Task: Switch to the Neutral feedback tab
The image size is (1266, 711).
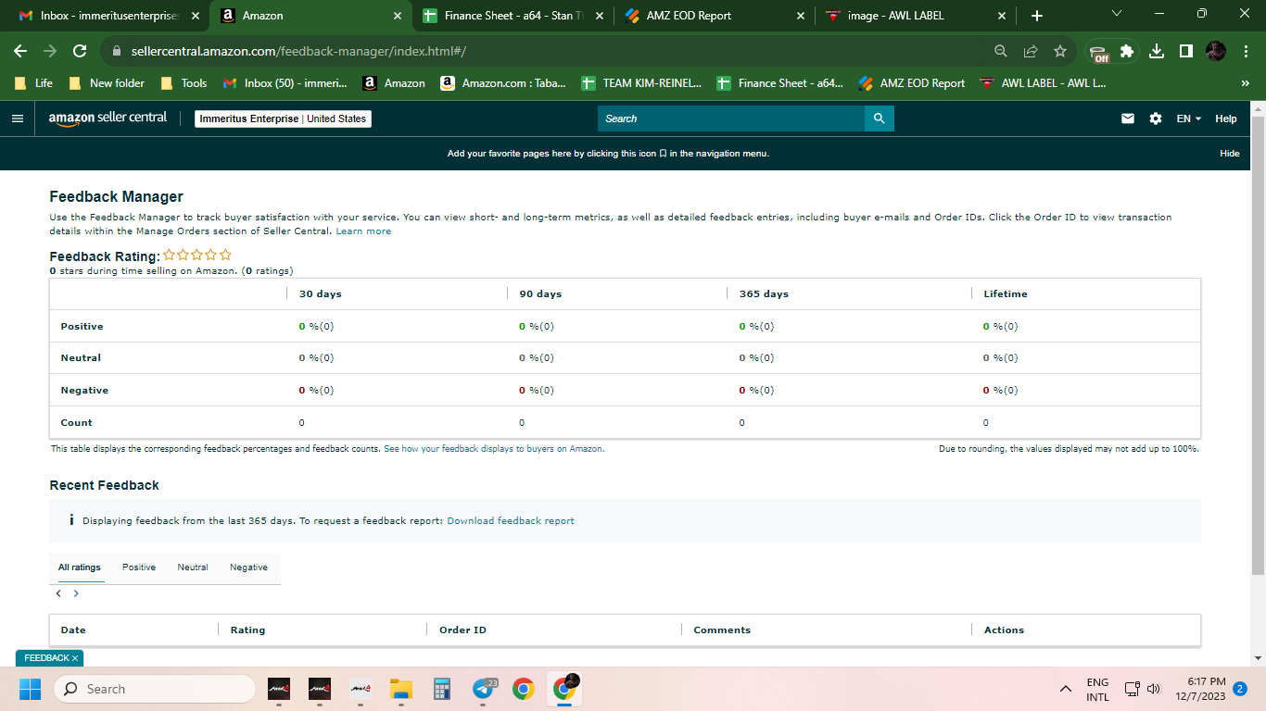Action: (x=193, y=568)
